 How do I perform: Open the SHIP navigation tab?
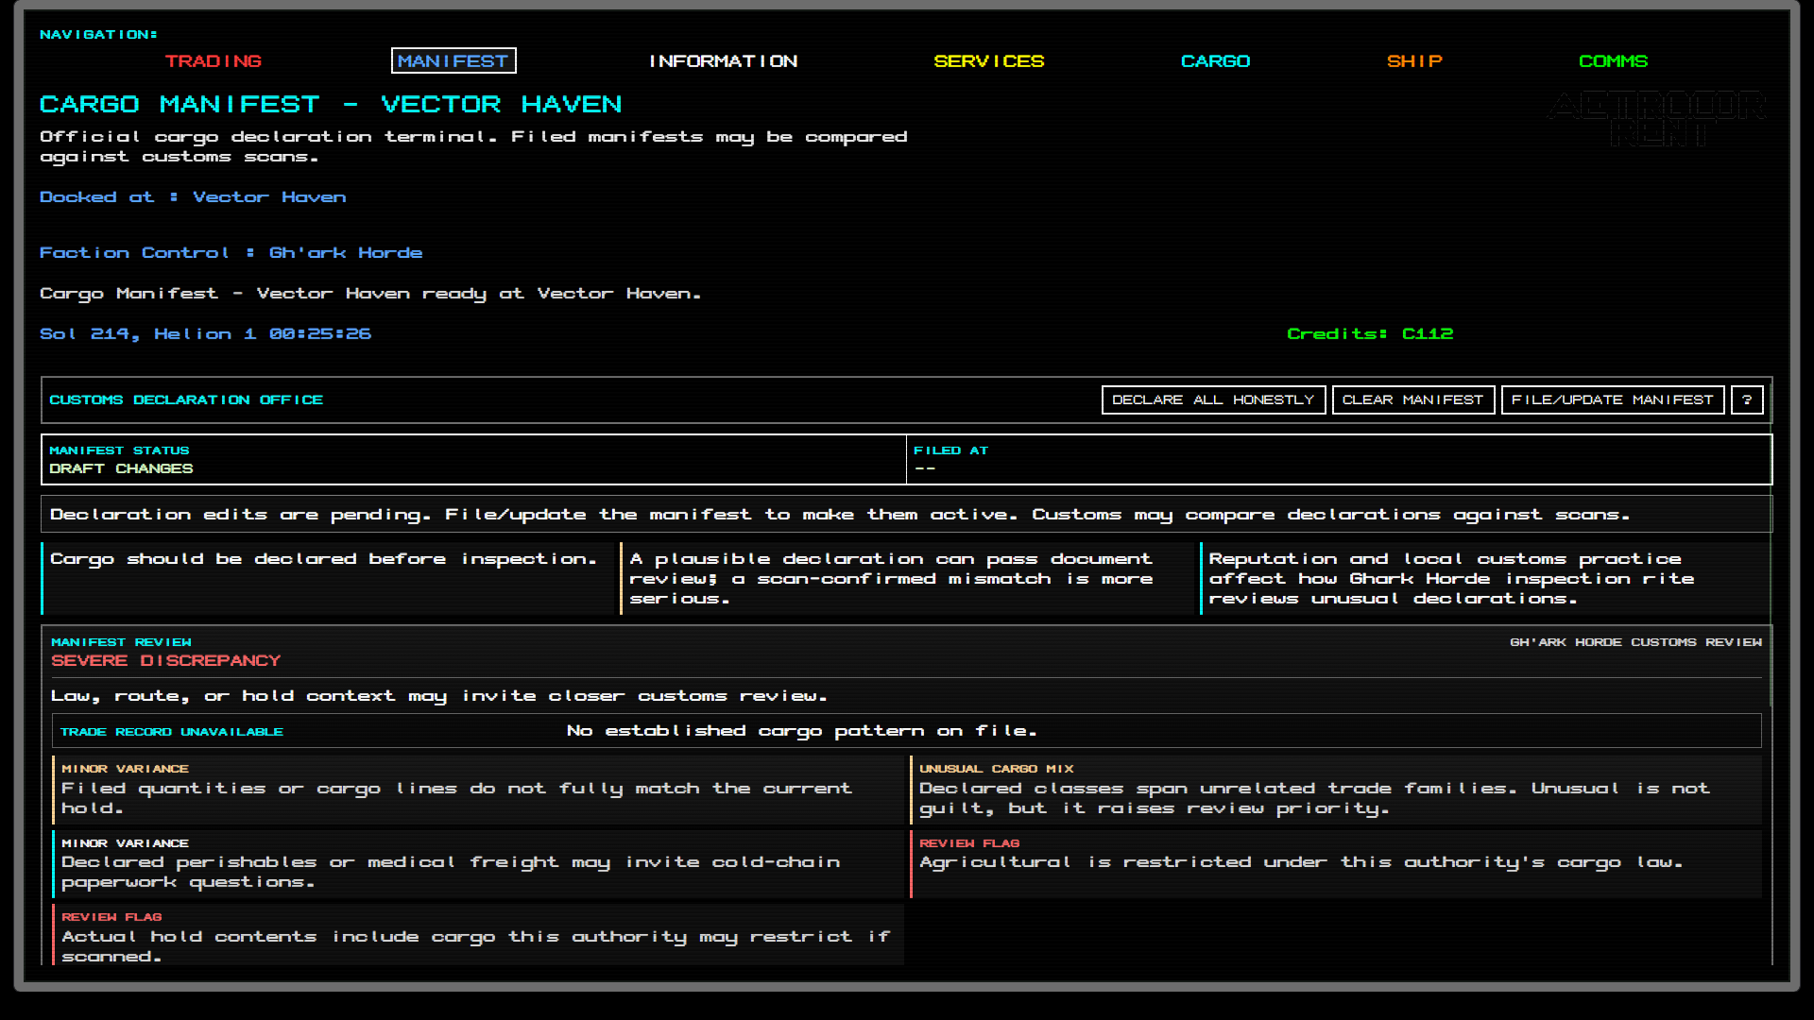pyautogui.click(x=1414, y=61)
